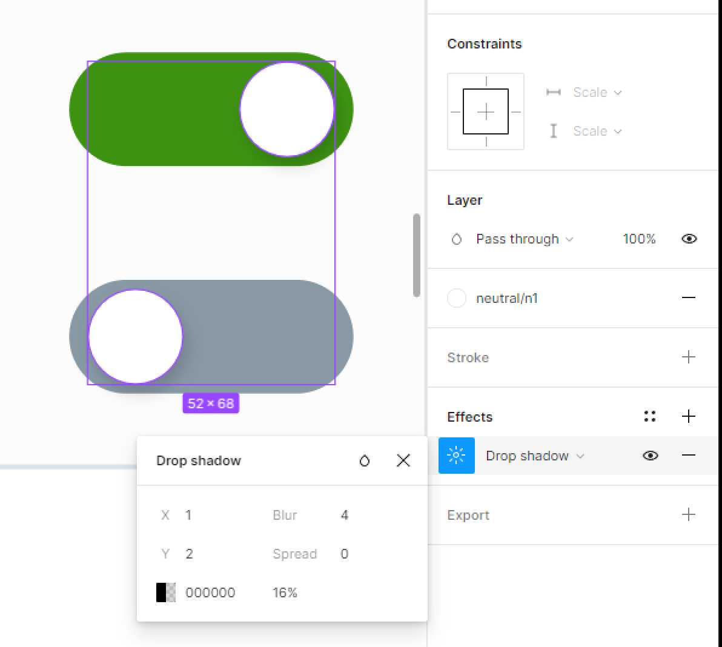Edit shadow X offset value
Viewport: 722px width, 647px height.
click(x=188, y=515)
